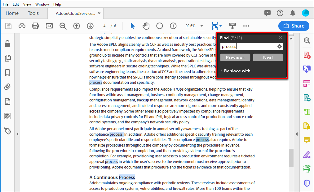This screenshot has height=192, width=314.
Task: Send file by email icon
Action: point(49,26)
